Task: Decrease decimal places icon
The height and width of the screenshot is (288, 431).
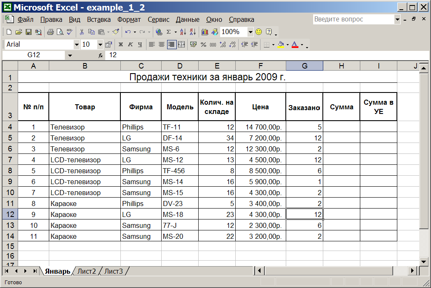Action: pyautogui.click(x=232, y=45)
